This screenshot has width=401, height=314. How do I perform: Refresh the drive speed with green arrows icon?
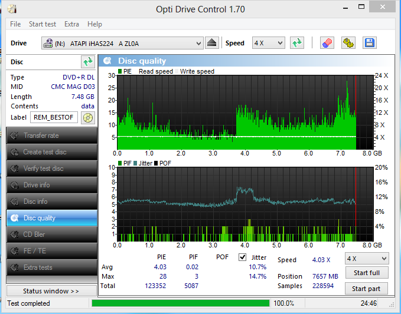pyautogui.click(x=297, y=43)
